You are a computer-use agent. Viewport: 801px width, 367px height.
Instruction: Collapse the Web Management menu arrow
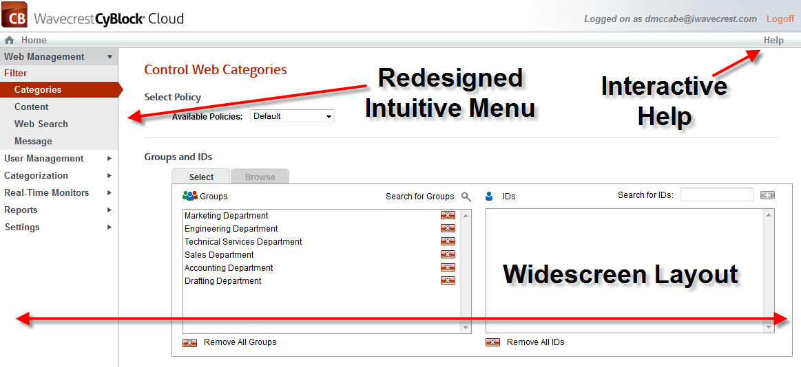tap(110, 57)
